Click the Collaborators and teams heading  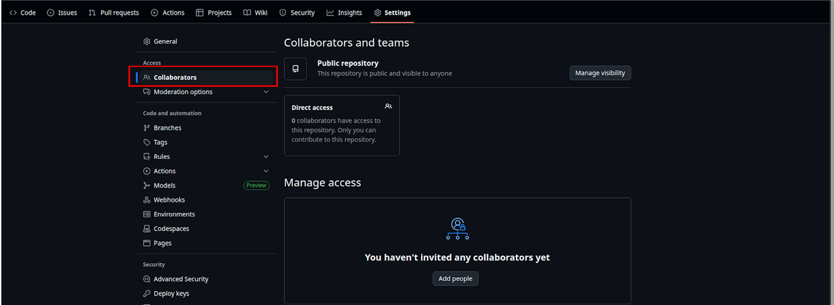(346, 43)
